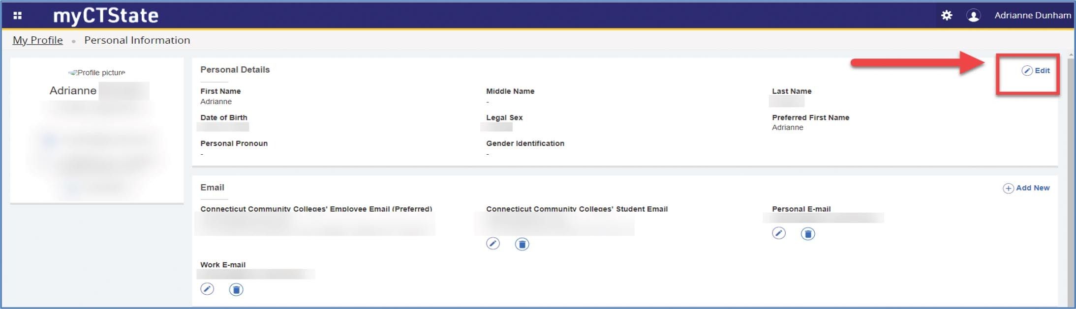Go to My Profile breadcrumb link

point(38,40)
